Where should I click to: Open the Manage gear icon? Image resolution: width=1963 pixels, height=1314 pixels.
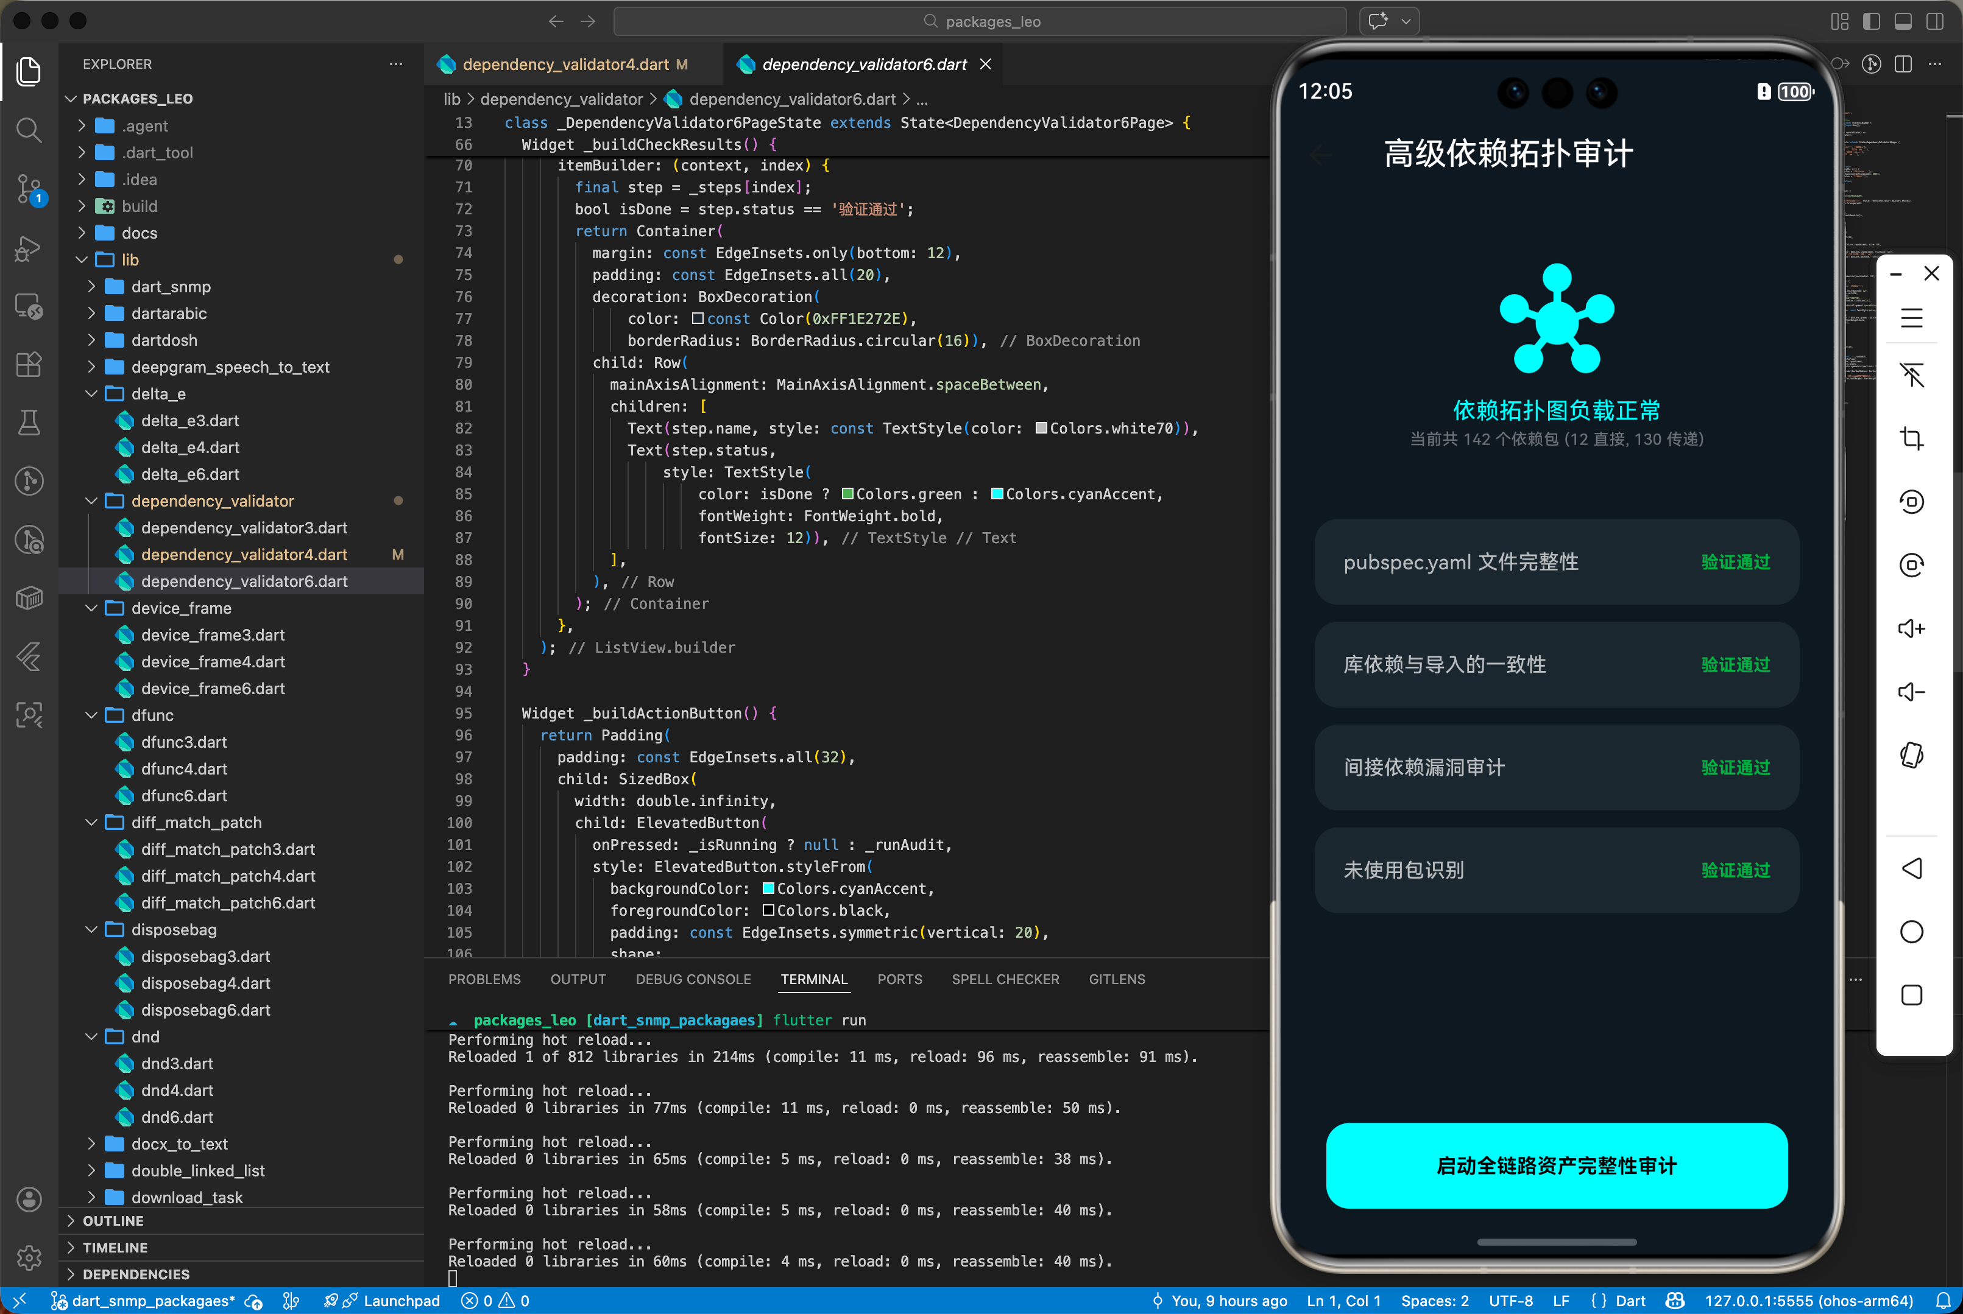[29, 1257]
